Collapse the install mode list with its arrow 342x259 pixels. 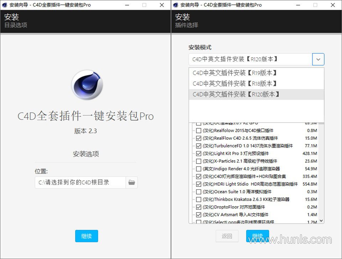coord(318,59)
